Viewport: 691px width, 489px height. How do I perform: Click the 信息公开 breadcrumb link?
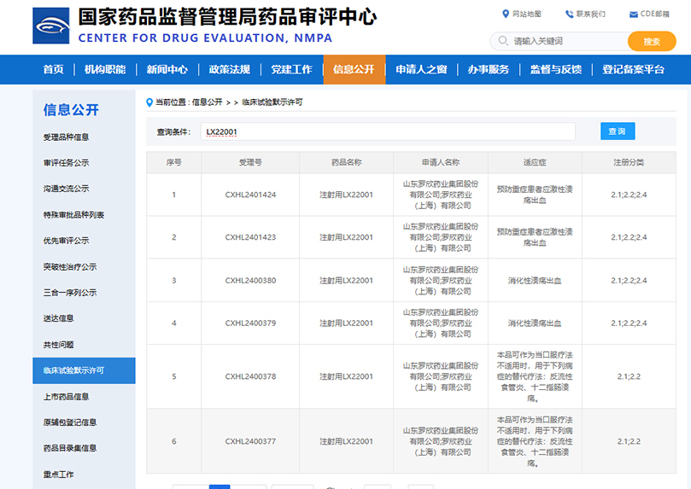[x=207, y=102]
